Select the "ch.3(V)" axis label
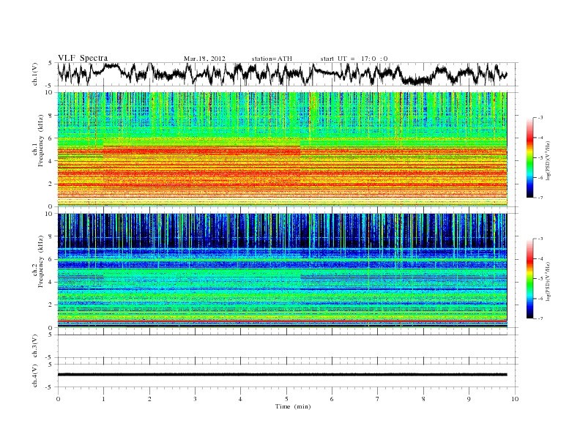The width and height of the screenshot is (580, 448). tap(34, 346)
